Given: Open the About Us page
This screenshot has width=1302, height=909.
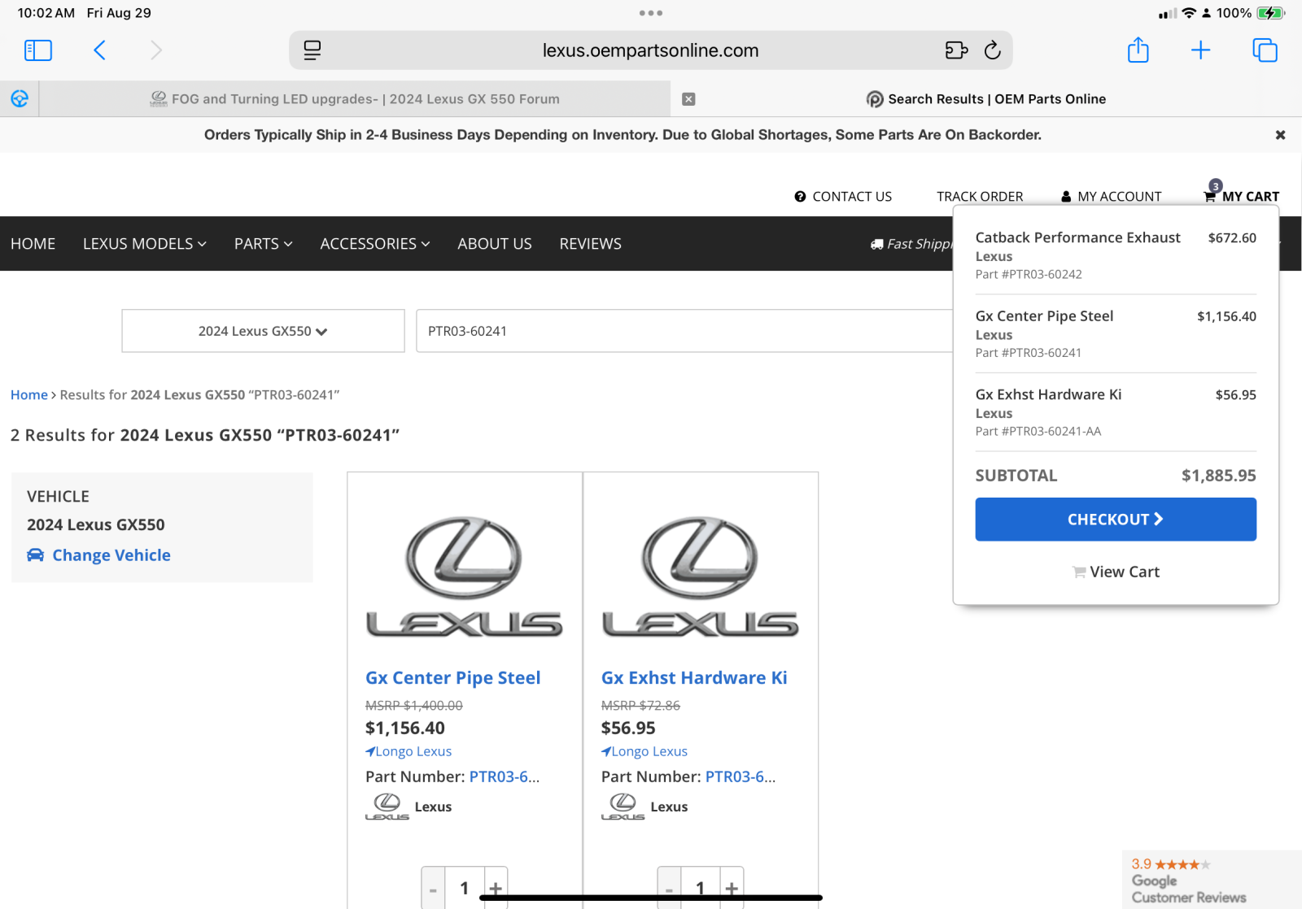Looking at the screenshot, I should click(495, 244).
